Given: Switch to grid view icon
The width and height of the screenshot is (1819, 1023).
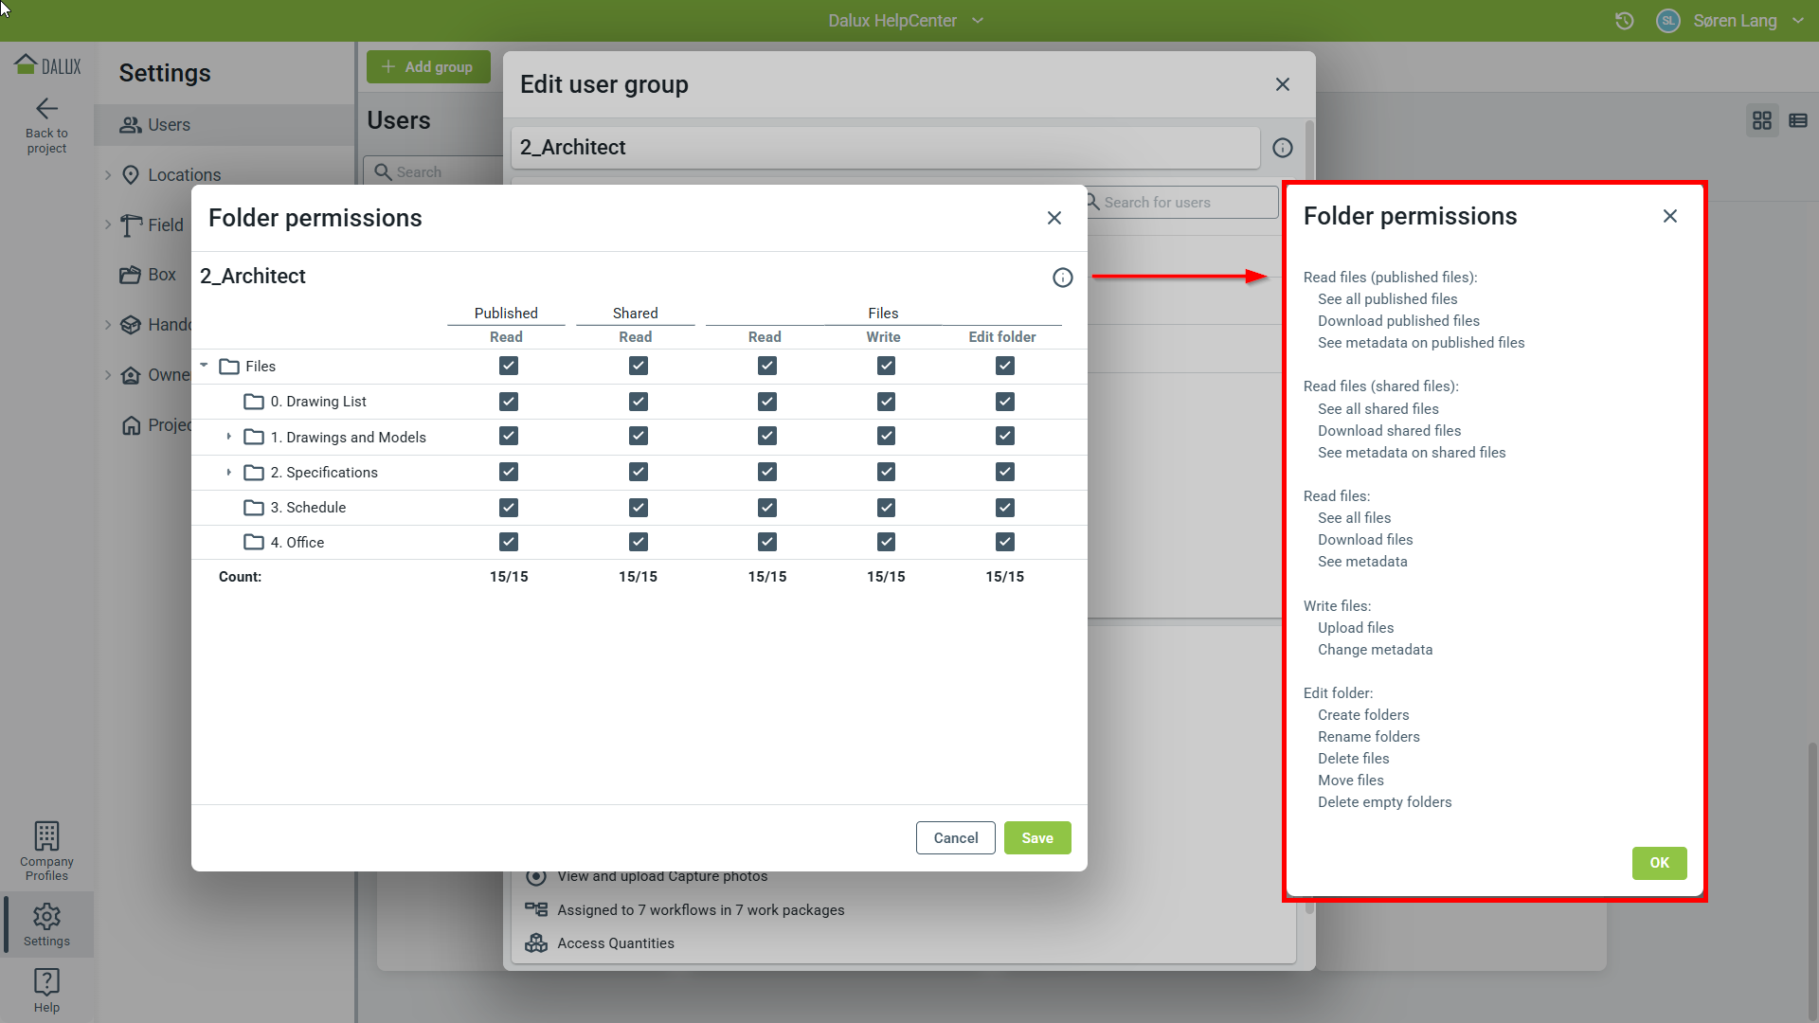Looking at the screenshot, I should point(1761,120).
